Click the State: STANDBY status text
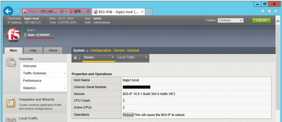 pos(39,35)
